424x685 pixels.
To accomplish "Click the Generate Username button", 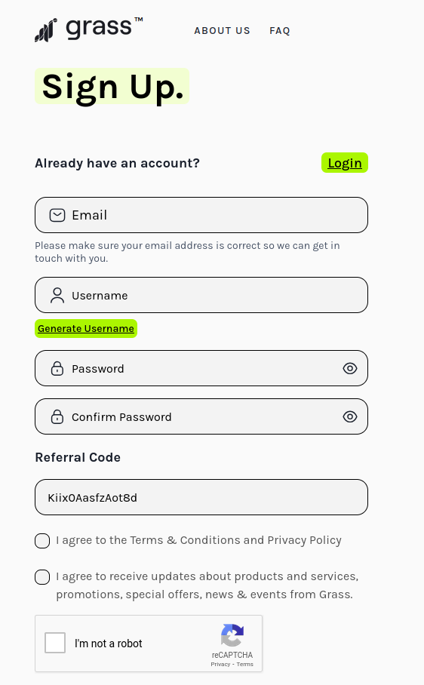I will pos(86,328).
